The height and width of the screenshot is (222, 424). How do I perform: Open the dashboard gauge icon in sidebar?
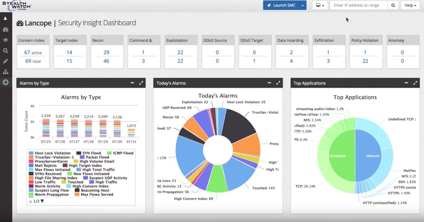5,29
